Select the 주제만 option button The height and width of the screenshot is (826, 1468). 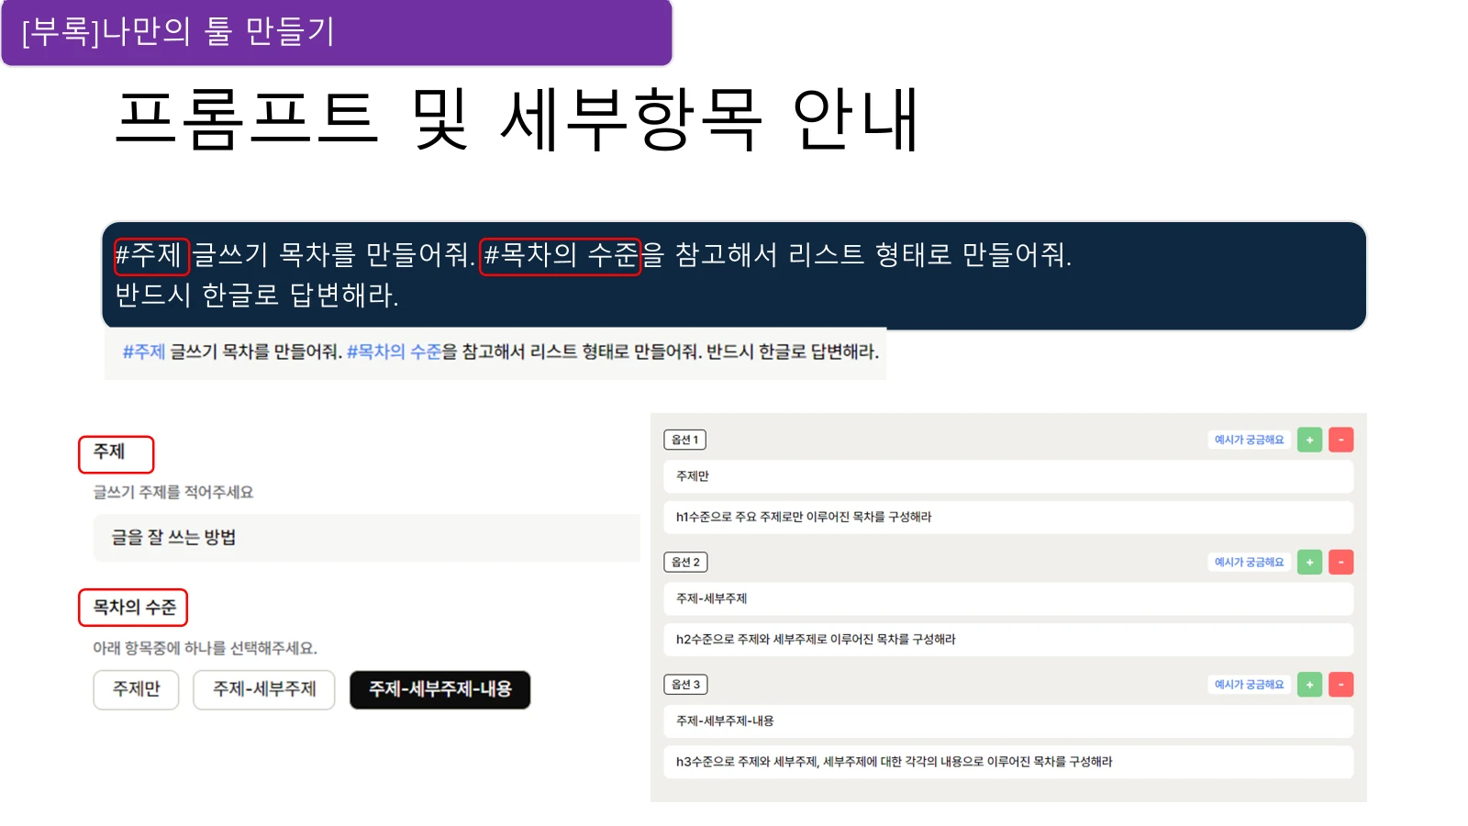coord(136,689)
